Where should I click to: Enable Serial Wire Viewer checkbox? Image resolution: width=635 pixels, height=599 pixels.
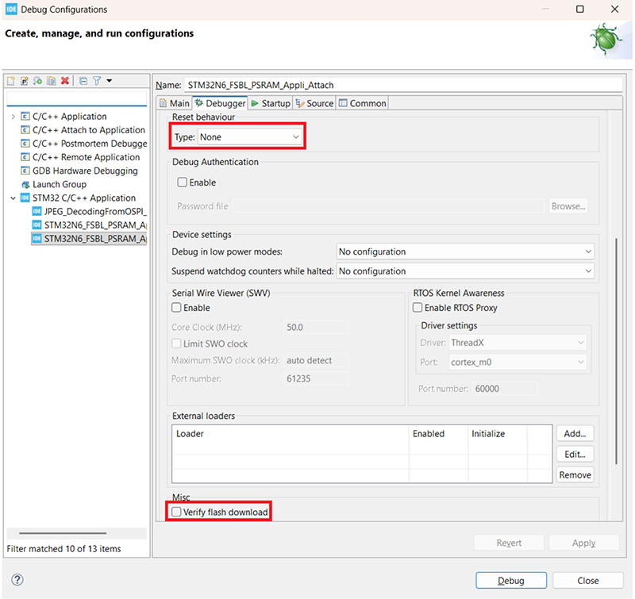177,308
